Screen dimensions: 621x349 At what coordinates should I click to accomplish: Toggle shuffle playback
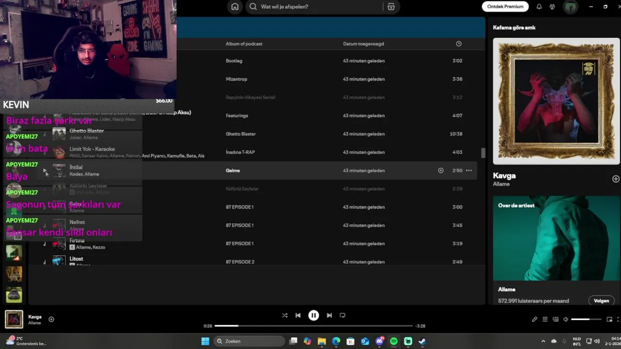285,315
